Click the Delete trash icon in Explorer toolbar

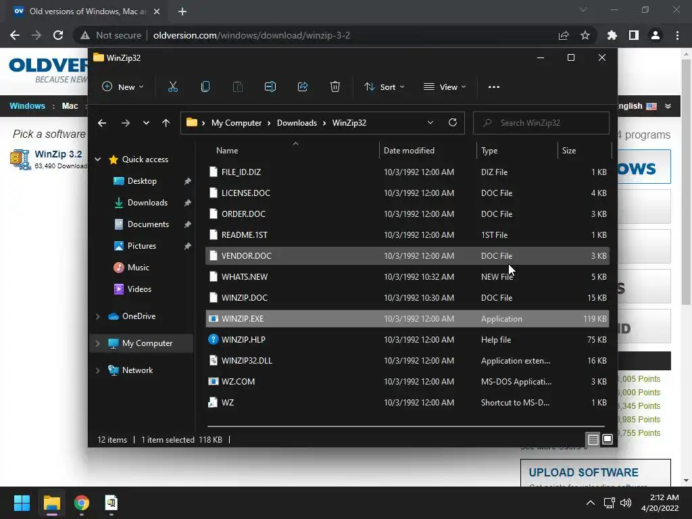(x=335, y=87)
